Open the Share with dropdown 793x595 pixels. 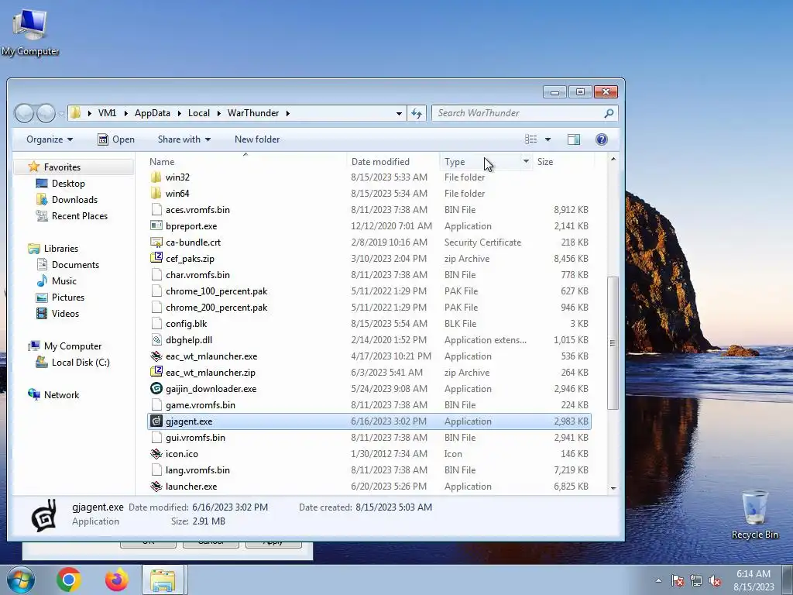click(x=184, y=139)
